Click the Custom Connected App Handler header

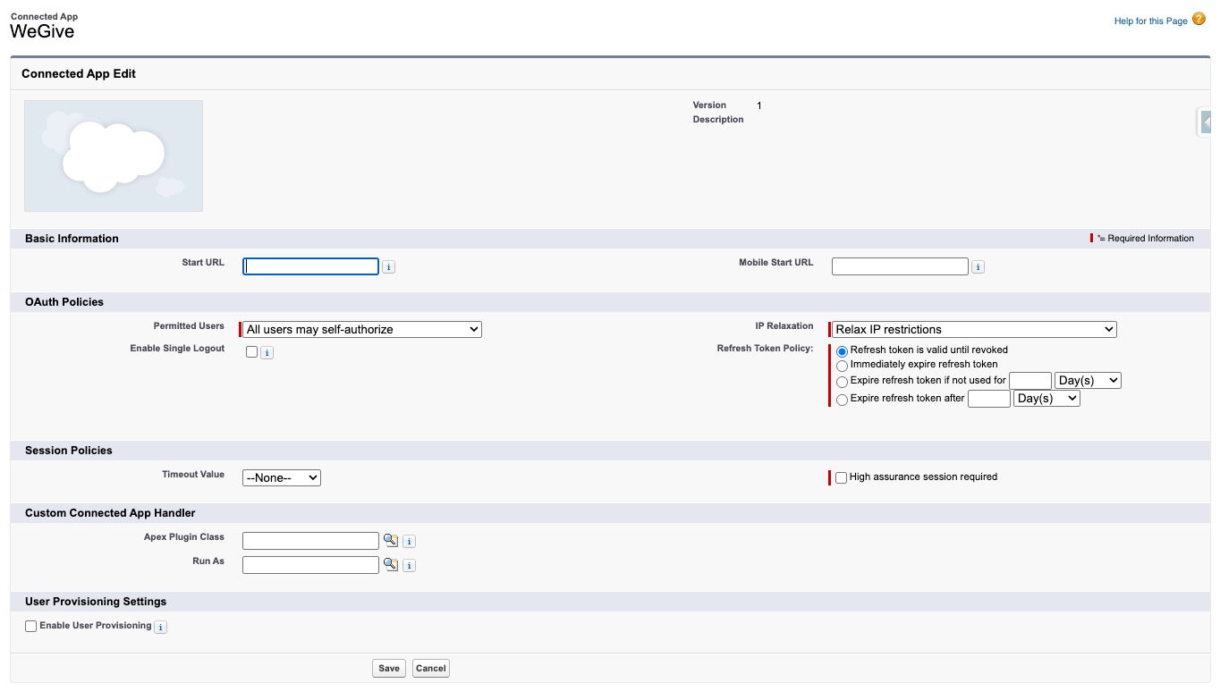coord(110,513)
